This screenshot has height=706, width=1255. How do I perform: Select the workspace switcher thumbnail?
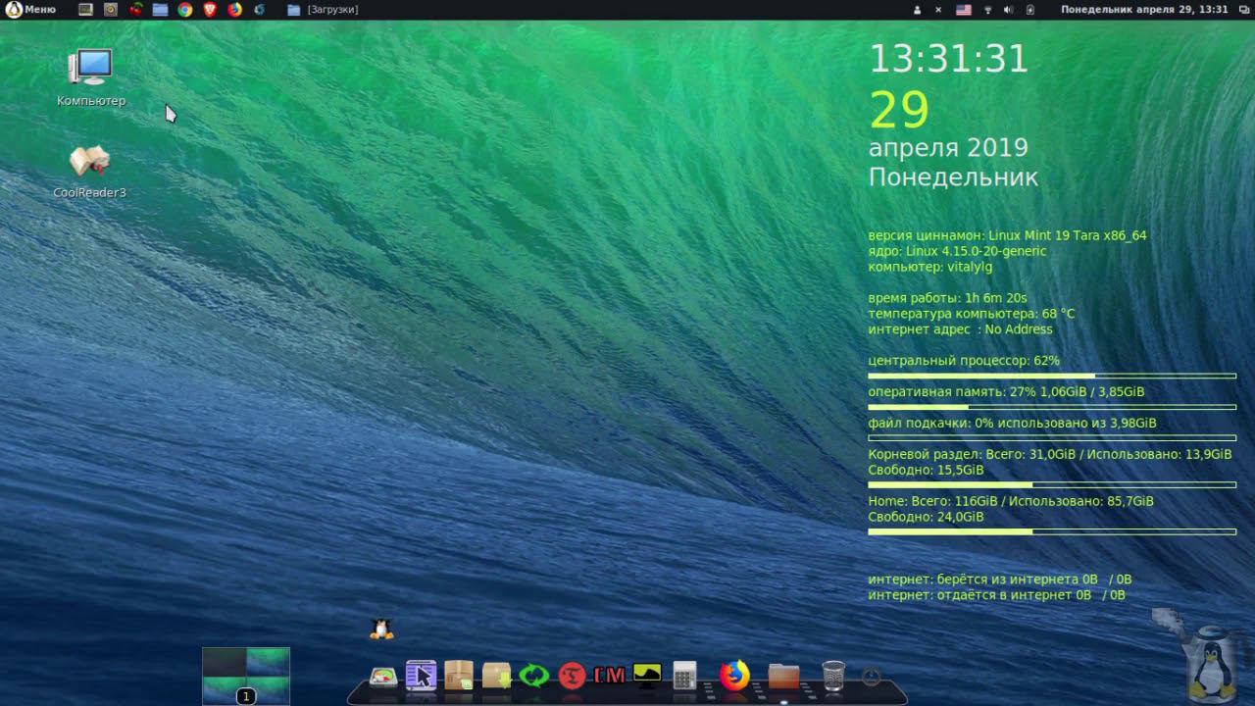click(x=246, y=676)
